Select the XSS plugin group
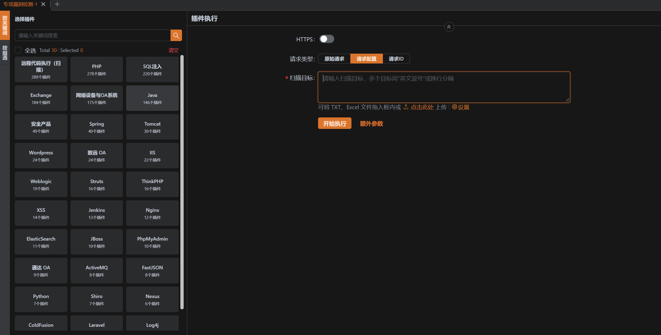Screen dimensions: 661x335 [41, 213]
